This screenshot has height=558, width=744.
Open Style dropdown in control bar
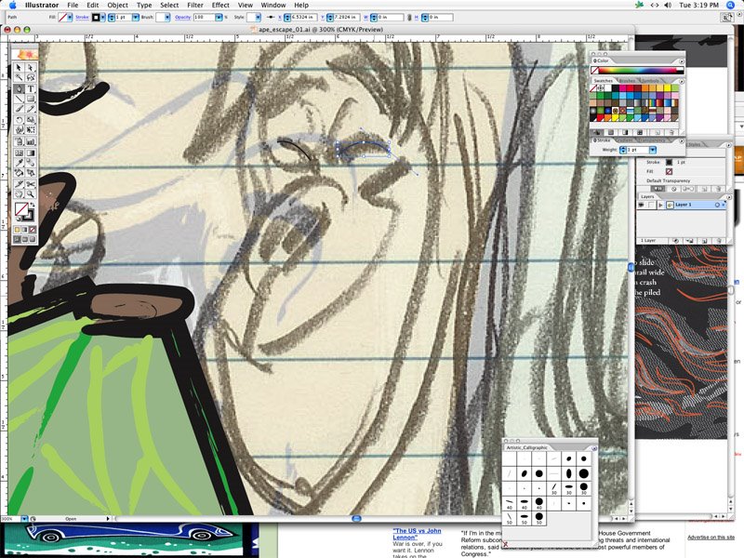coord(258,18)
